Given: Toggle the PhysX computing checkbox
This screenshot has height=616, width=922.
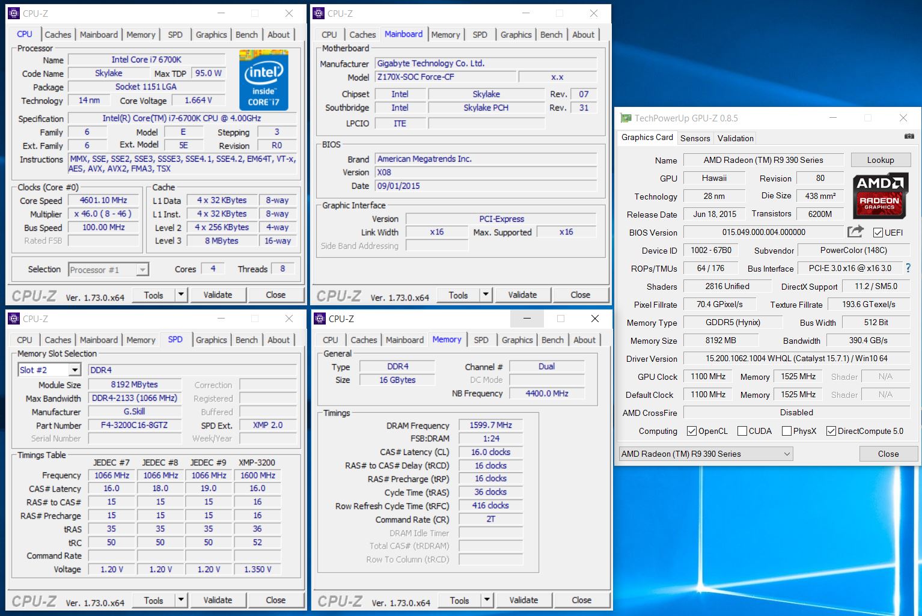Looking at the screenshot, I should (x=786, y=431).
